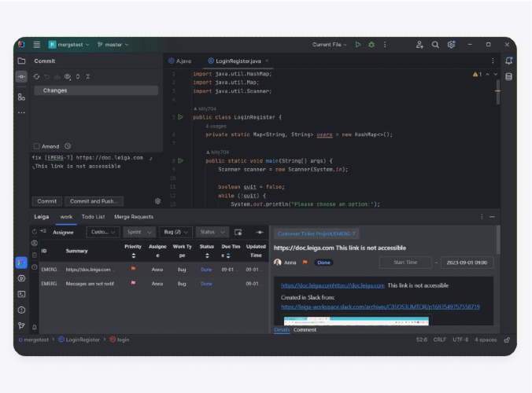532x393 pixels.
Task: Click the Commit and Push button
Action: (94, 201)
